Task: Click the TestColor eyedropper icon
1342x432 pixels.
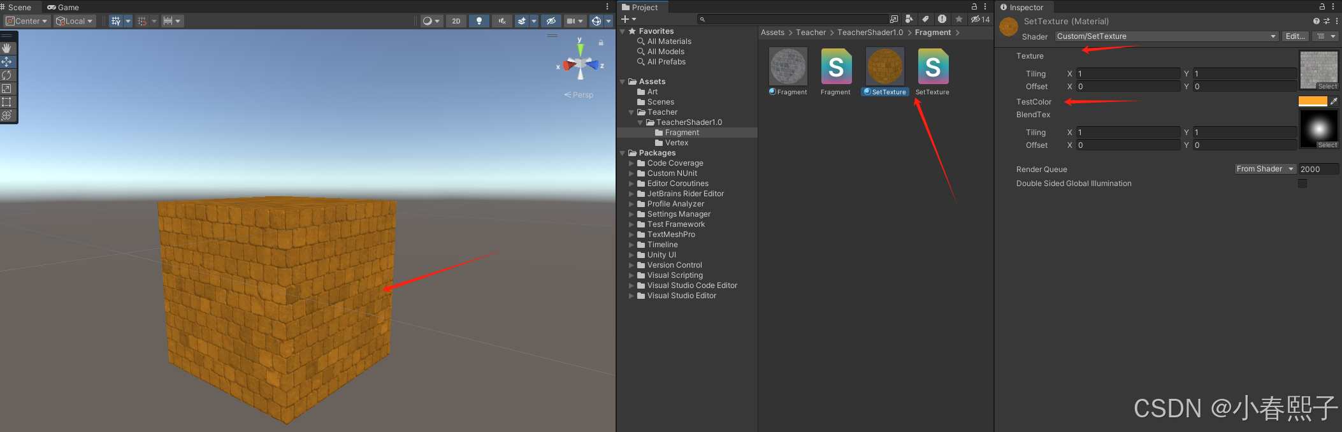Action: point(1334,101)
